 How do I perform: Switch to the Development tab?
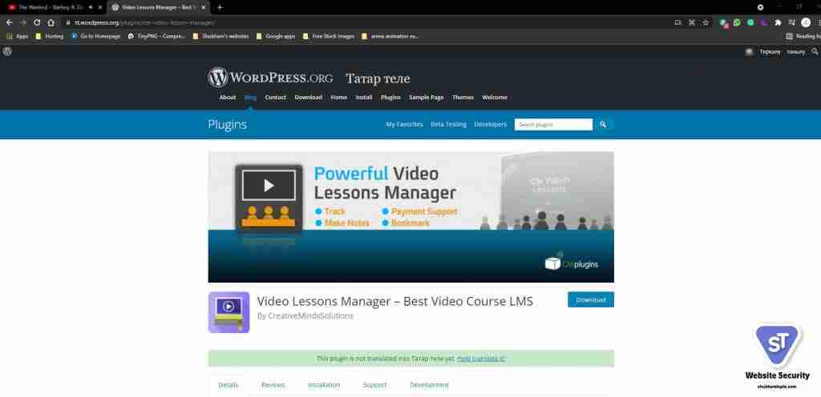430,385
